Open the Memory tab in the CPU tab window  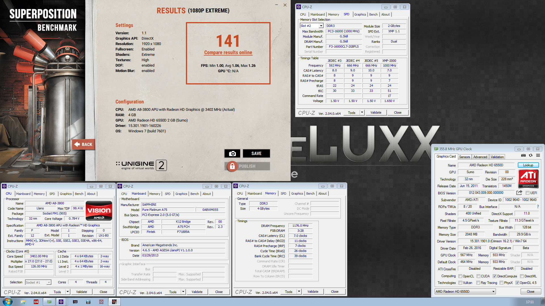point(39,194)
